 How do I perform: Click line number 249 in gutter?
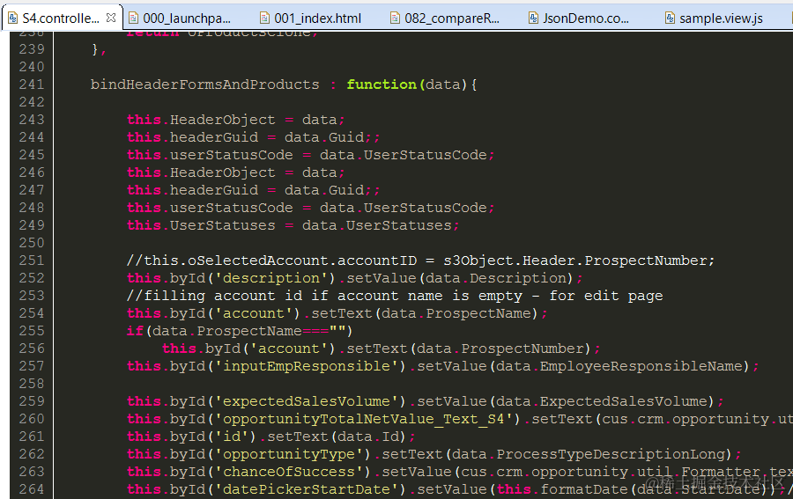click(32, 225)
